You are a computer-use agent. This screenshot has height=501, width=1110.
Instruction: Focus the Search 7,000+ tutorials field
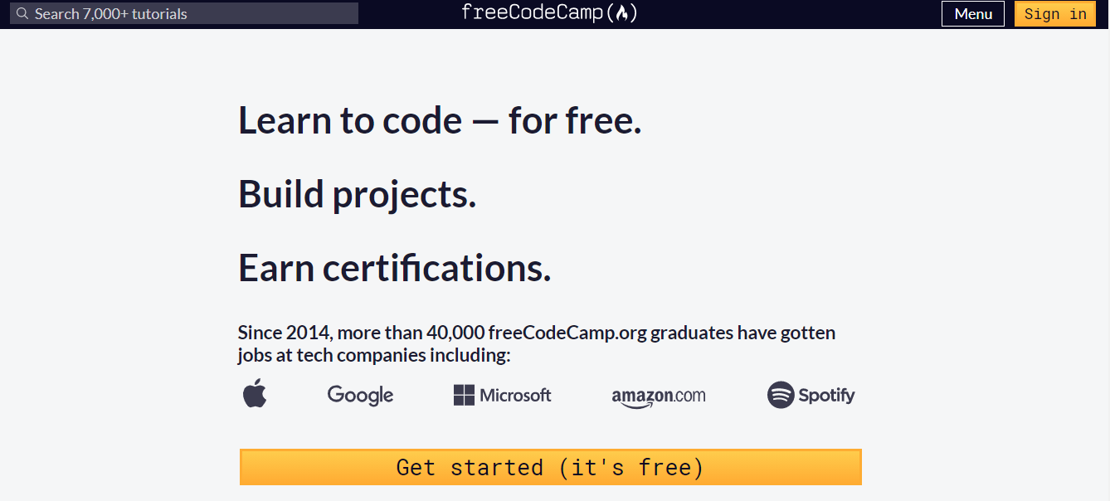(184, 13)
